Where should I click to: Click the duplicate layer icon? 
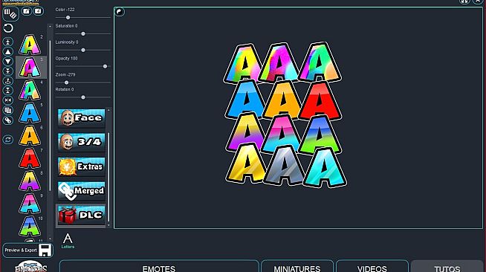coord(8,110)
